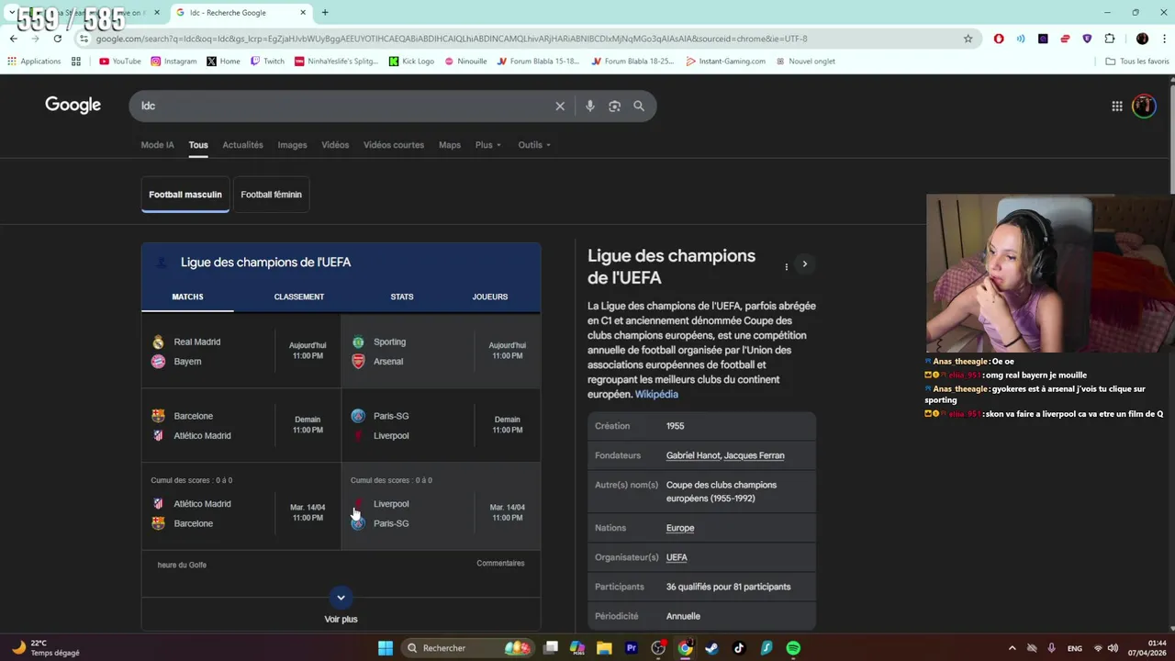Click the magnifying glass search button

click(639, 106)
